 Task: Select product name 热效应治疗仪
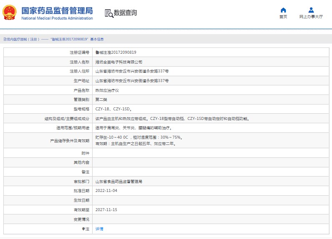click(107, 90)
